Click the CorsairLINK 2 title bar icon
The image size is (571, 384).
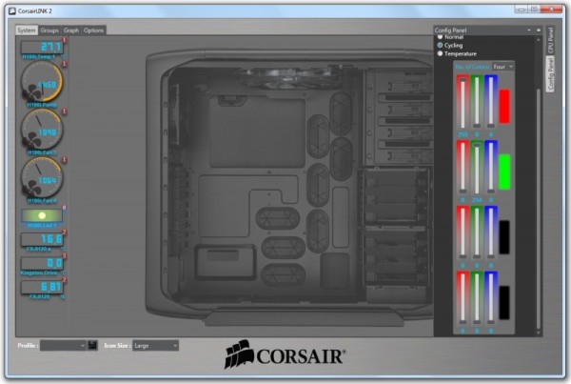coord(12,10)
